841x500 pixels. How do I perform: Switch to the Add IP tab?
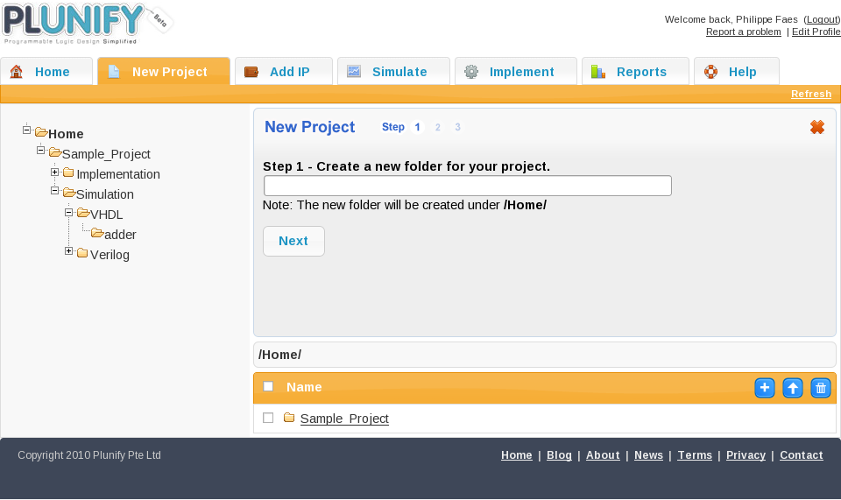284,71
